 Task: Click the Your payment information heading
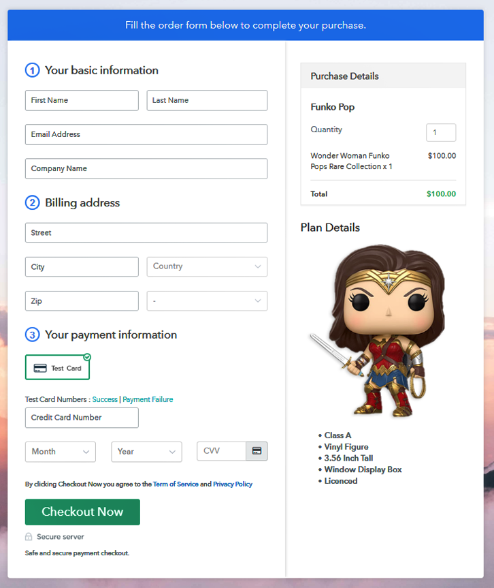[111, 335]
